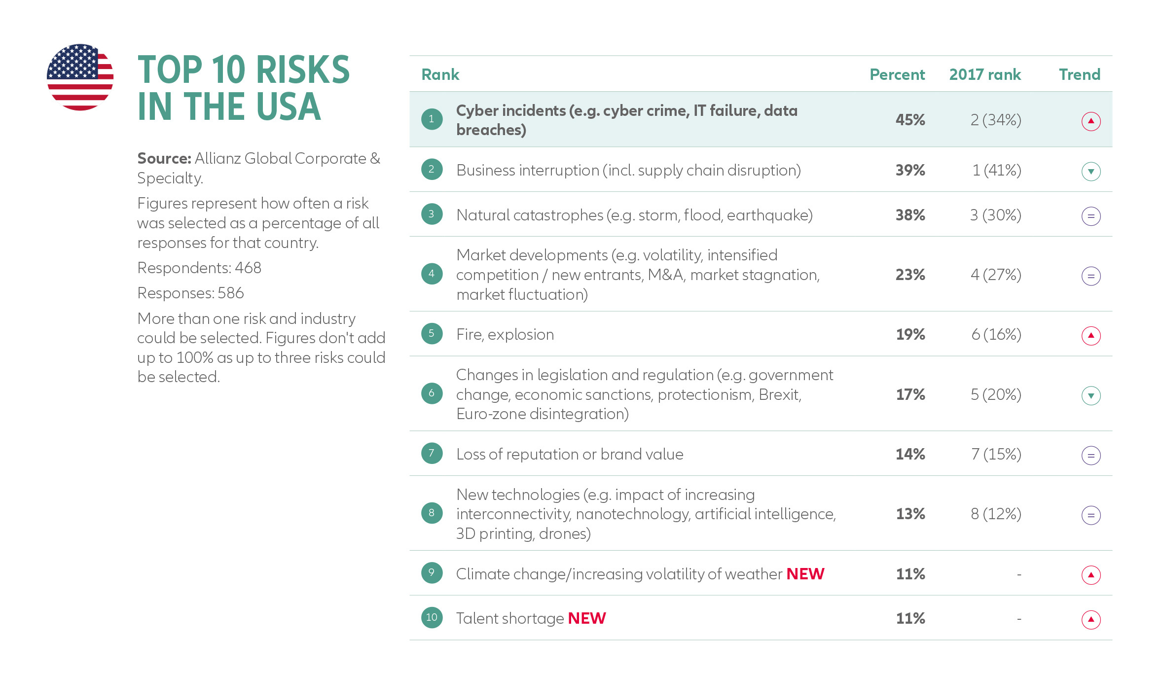
Task: Click the Percent column header
Action: pyautogui.click(x=897, y=74)
